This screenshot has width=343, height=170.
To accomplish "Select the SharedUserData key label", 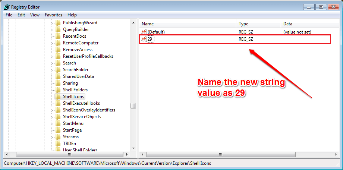I will pos(78,76).
